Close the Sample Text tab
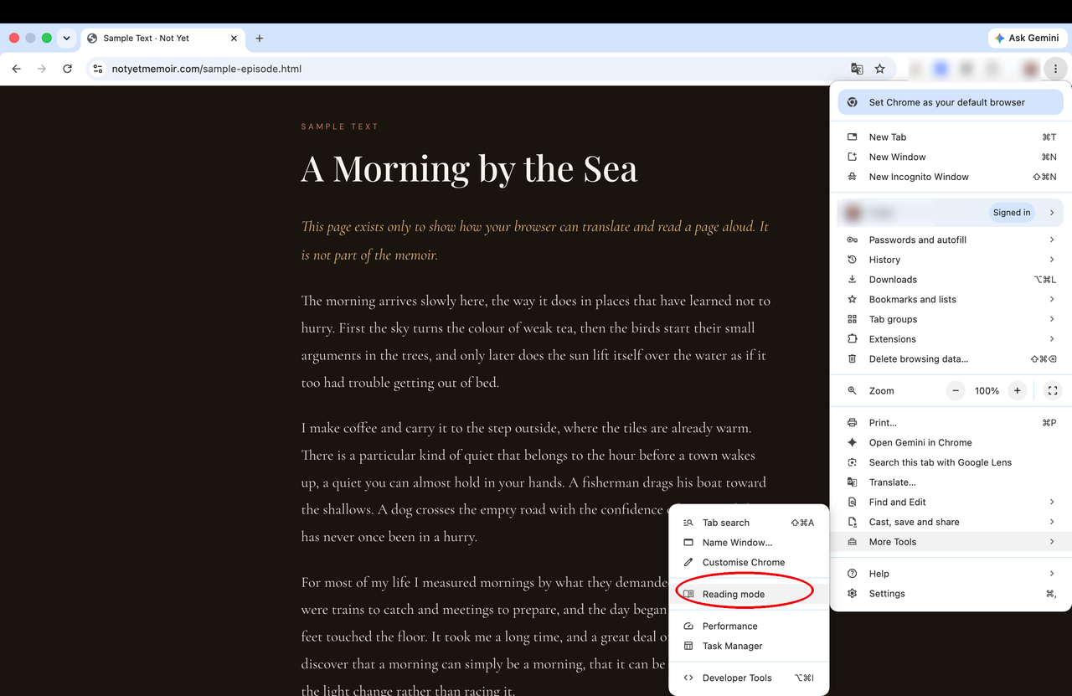The image size is (1072, 696). [x=234, y=38]
